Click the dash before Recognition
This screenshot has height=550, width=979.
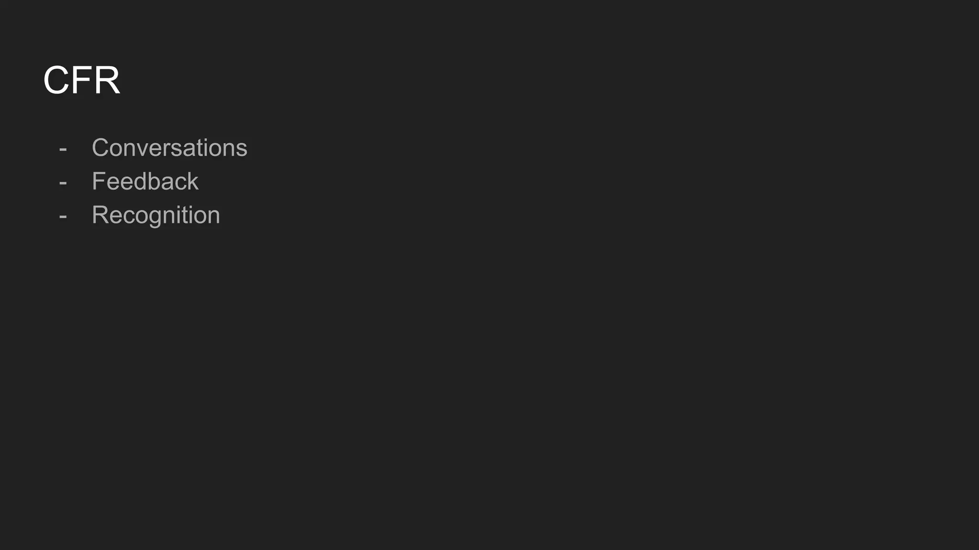63,216
